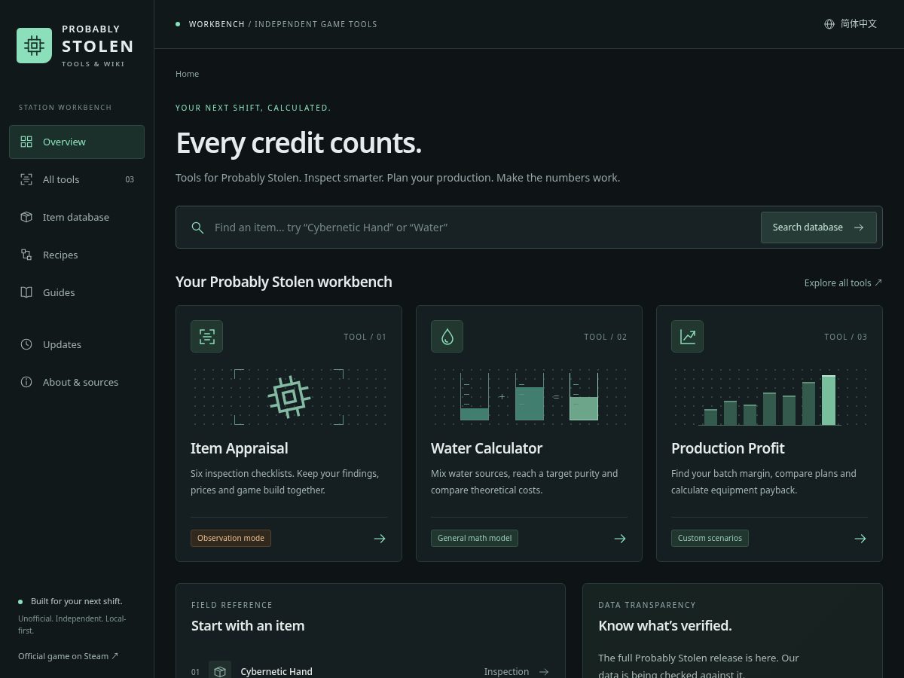Click the WORKBENCH header breadcrumb text
Image resolution: width=904 pixels, height=678 pixels.
click(217, 24)
